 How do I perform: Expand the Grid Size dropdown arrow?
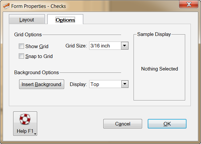click(x=124, y=46)
